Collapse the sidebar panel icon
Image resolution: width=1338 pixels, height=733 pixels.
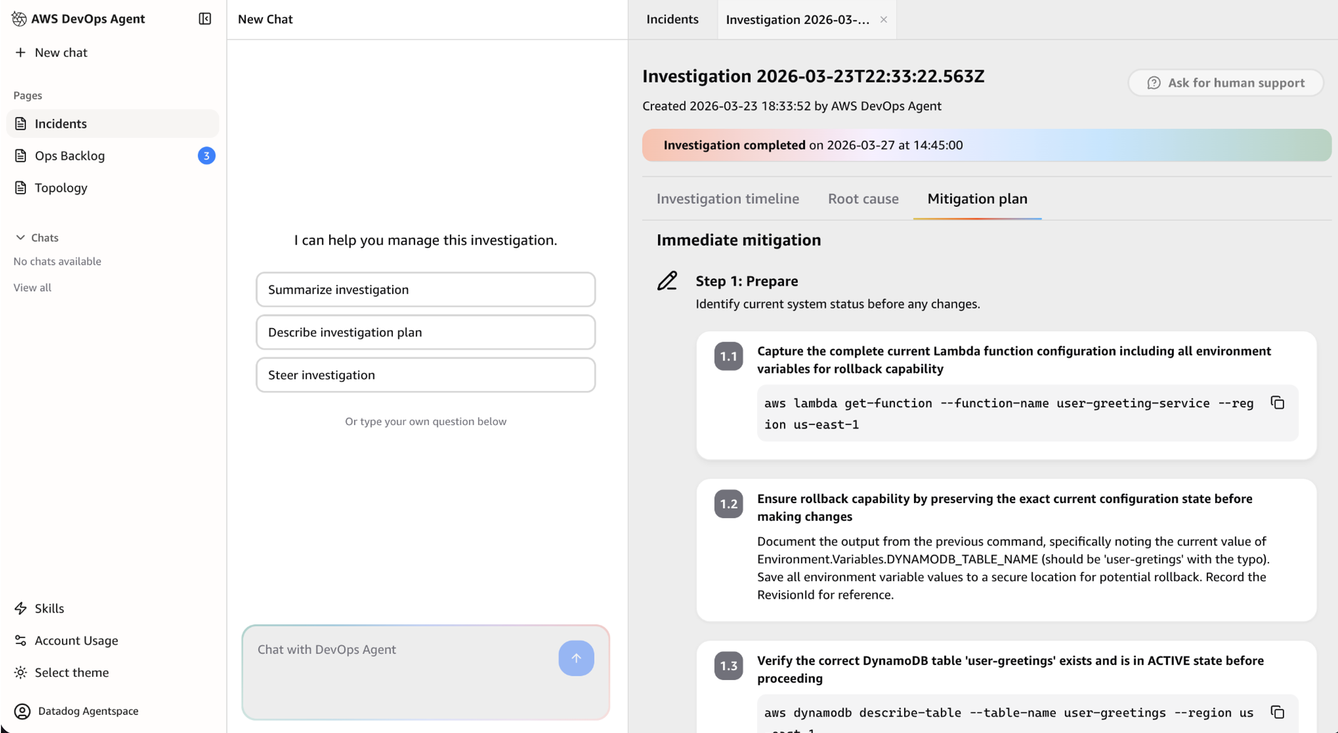205,19
